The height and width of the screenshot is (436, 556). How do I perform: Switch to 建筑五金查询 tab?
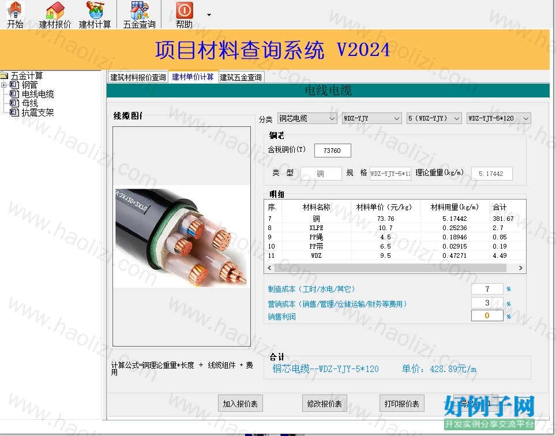point(241,77)
